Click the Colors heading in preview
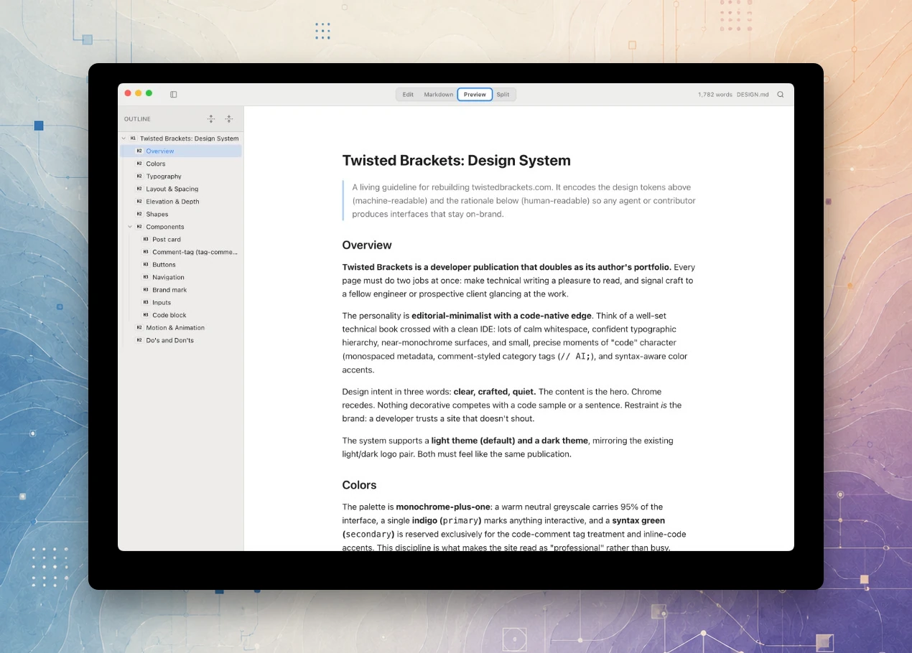Screen dimensions: 912x653 click(x=359, y=485)
